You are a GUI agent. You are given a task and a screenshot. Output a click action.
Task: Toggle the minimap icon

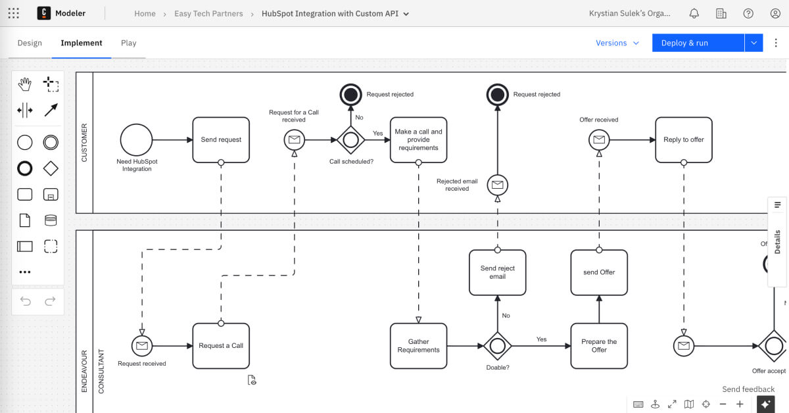pyautogui.click(x=689, y=404)
